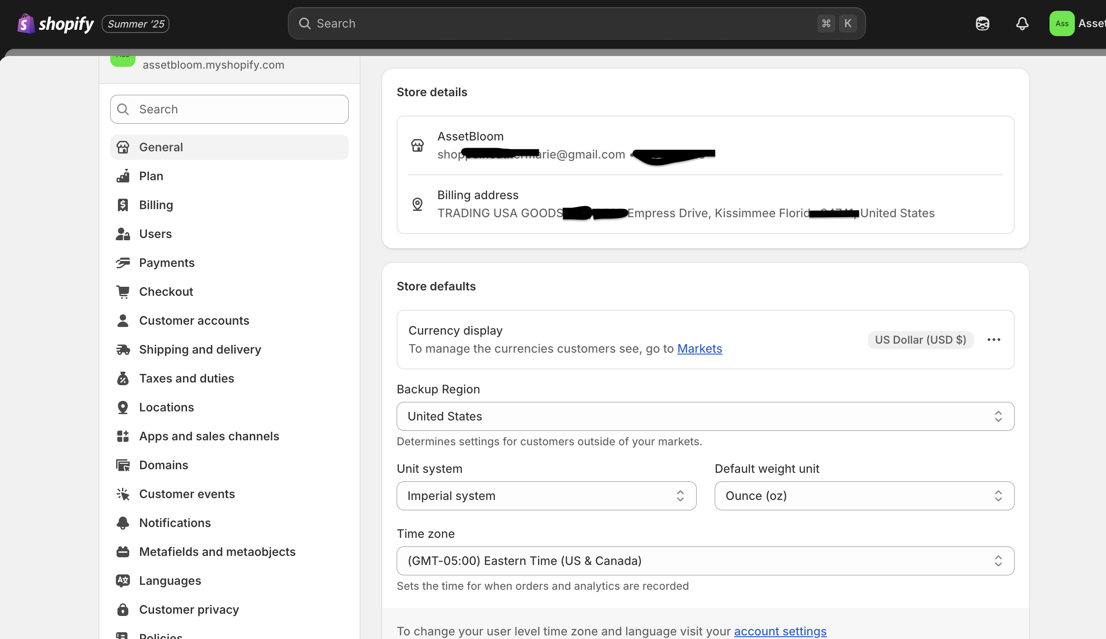The image size is (1106, 639).
Task: Open the Unit system dropdown
Action: [546, 496]
